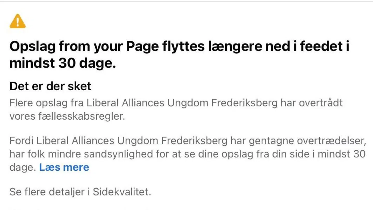Image resolution: width=373 pixels, height=210 pixels.
Task: Click the headline about Opslag flyttes længere ned
Action: coord(179,47)
